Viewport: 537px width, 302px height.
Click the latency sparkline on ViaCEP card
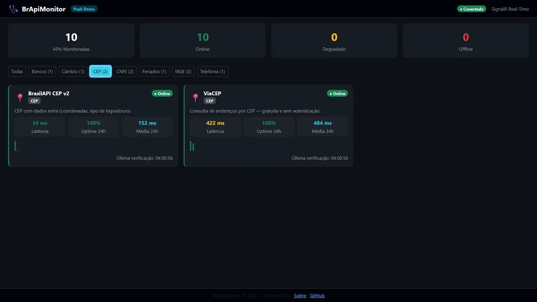pos(192,146)
